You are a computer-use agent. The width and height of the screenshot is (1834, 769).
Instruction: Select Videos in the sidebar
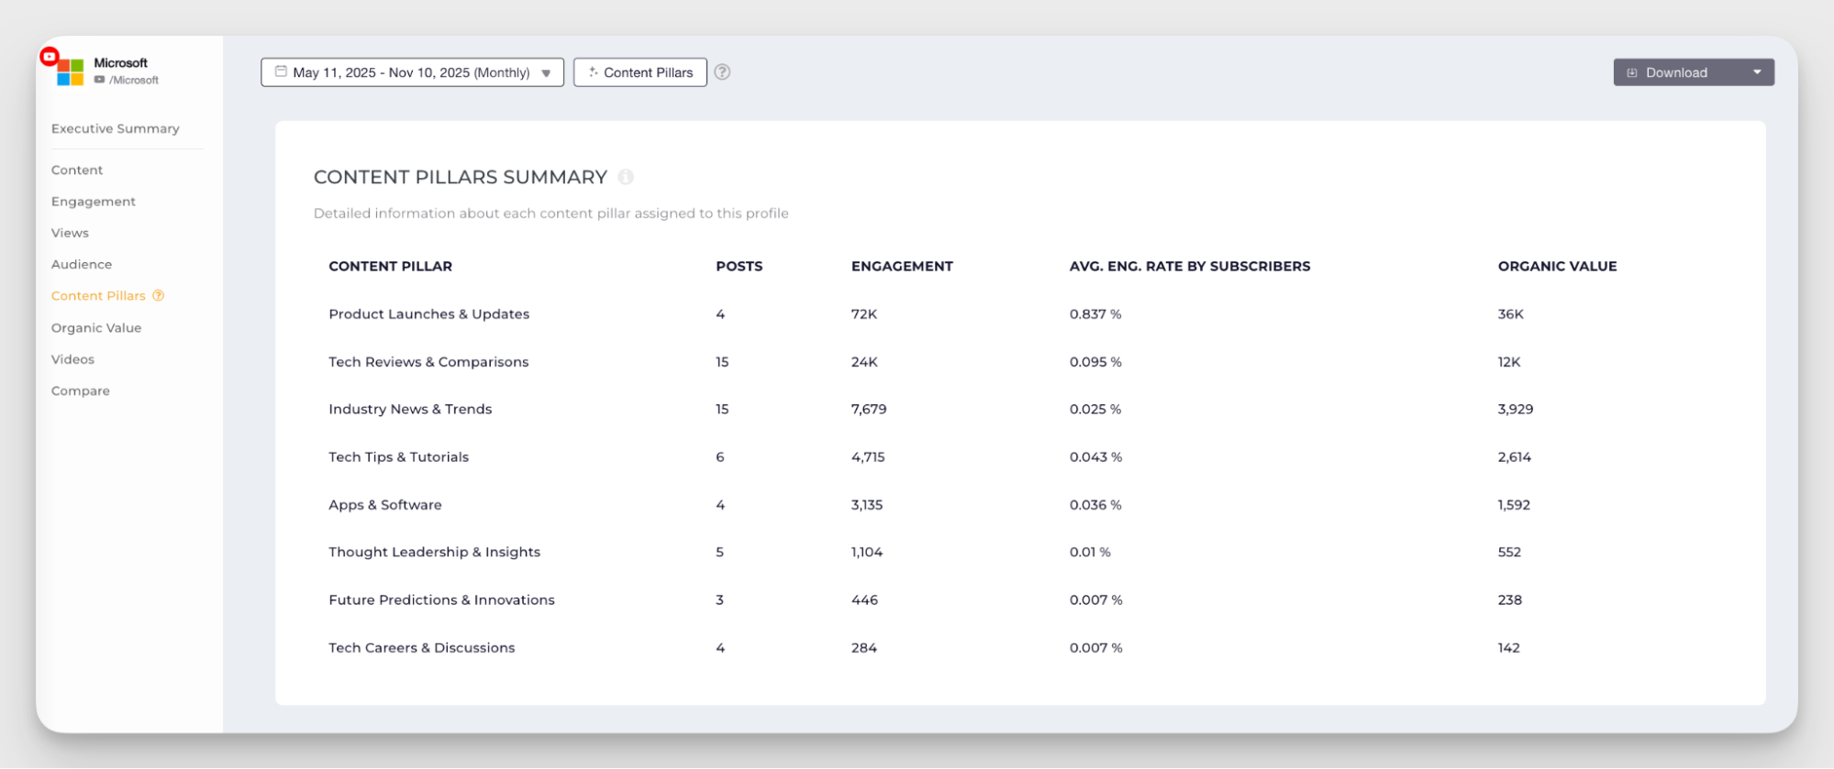73,359
